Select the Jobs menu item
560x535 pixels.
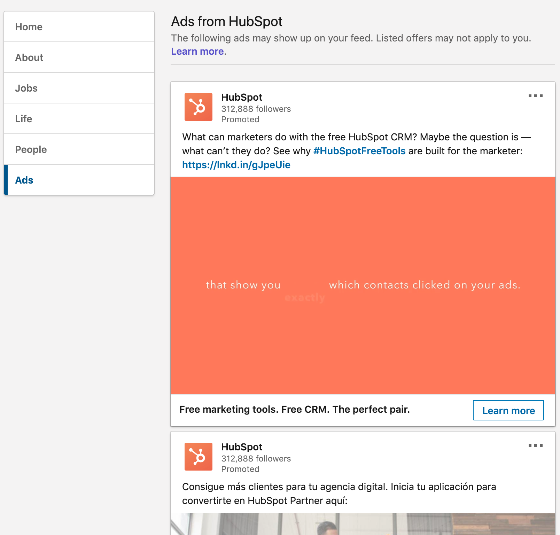tap(79, 88)
